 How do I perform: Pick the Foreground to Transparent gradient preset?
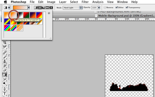13,15
